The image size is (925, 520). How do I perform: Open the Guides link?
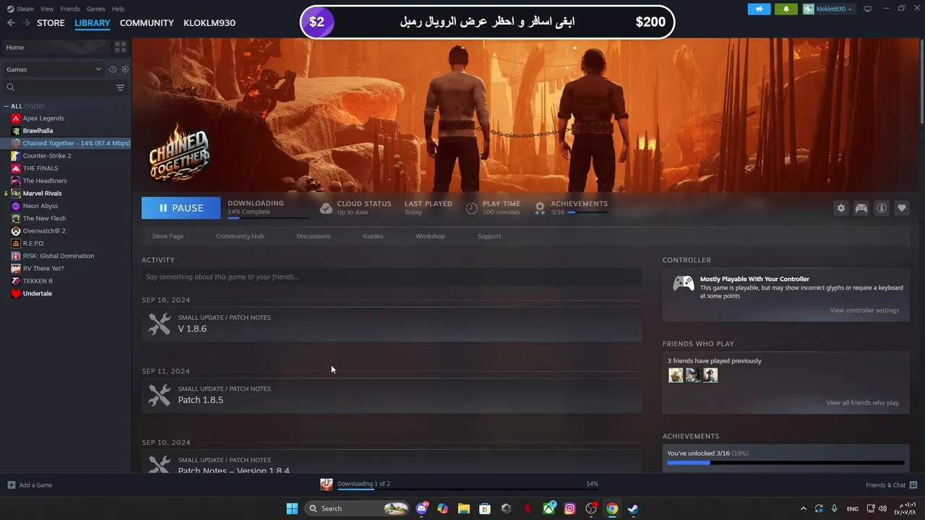373,236
